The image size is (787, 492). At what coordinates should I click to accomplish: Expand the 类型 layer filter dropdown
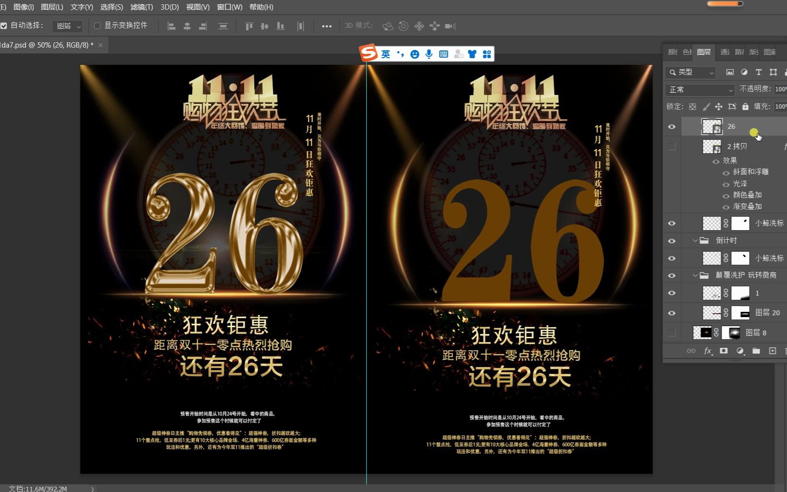point(711,73)
